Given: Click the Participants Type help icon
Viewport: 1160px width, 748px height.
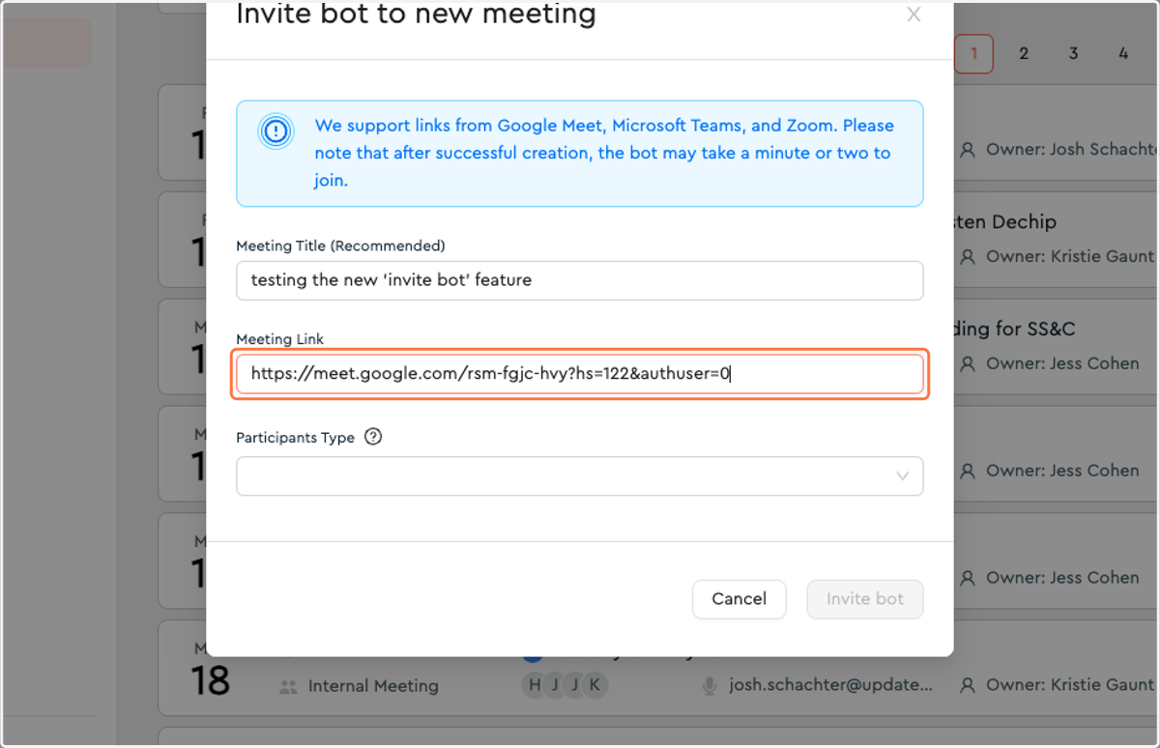Looking at the screenshot, I should tap(373, 437).
